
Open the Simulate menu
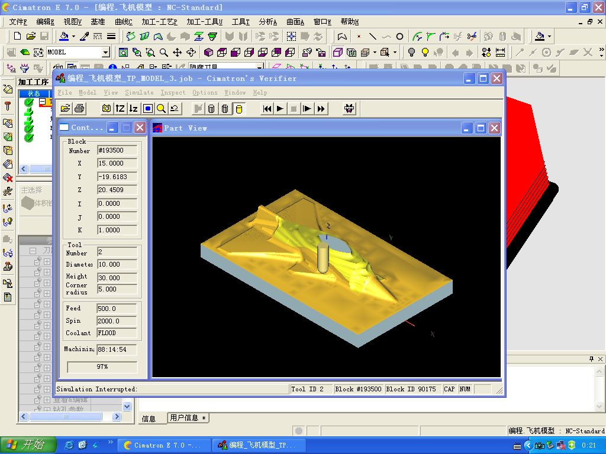(139, 93)
